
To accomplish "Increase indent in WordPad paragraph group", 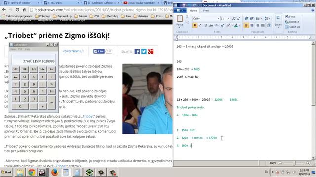I will tap(252, 19).
